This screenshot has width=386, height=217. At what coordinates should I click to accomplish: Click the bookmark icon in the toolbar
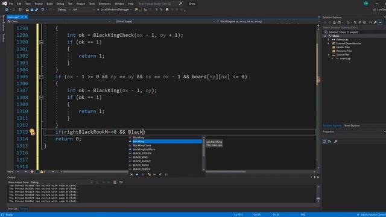coord(167,10)
